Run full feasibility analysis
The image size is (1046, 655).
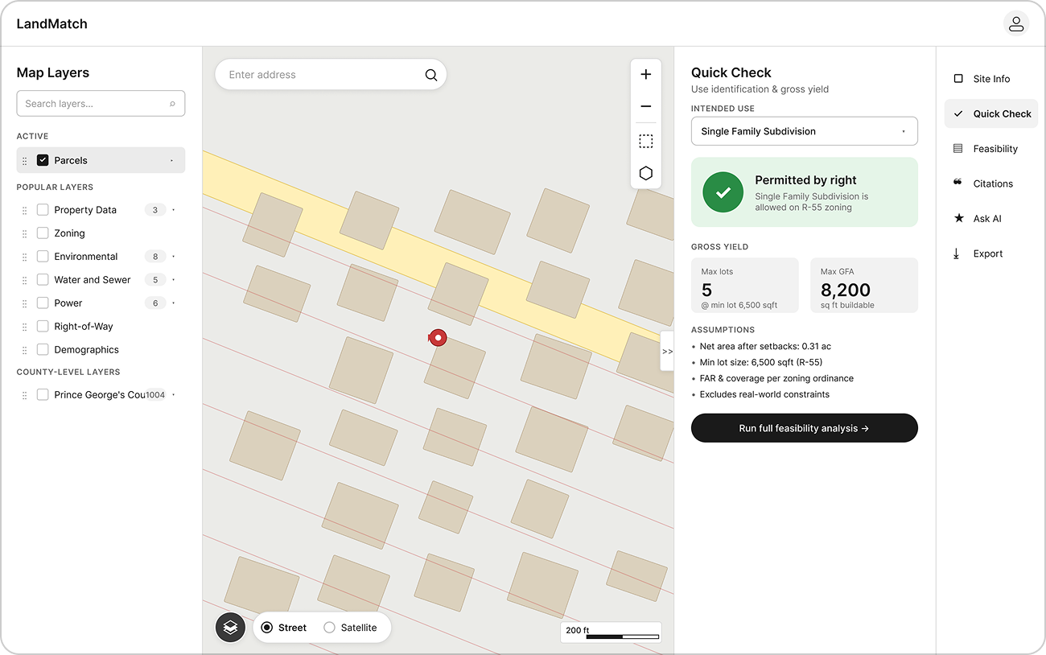pos(804,428)
